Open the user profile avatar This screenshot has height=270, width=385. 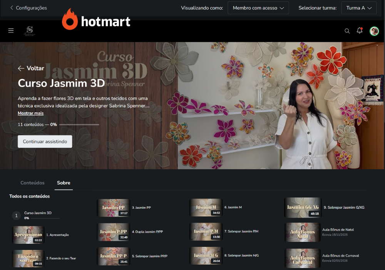(374, 31)
